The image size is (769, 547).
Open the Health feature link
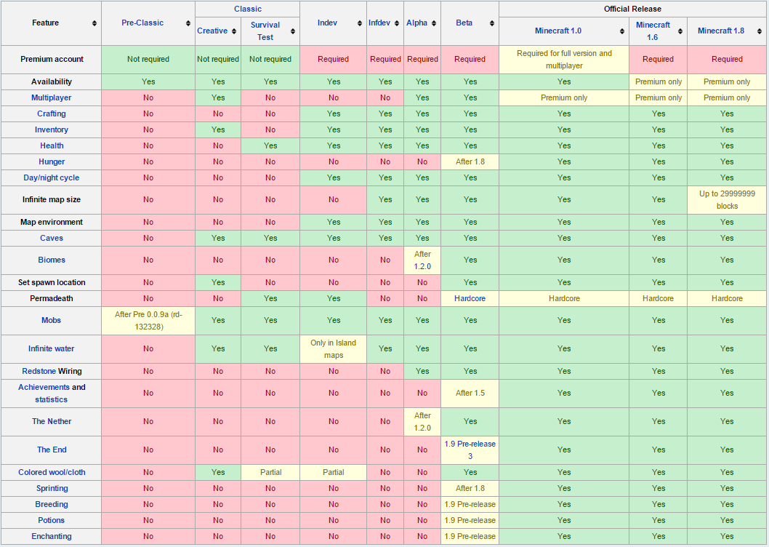pyautogui.click(x=52, y=145)
